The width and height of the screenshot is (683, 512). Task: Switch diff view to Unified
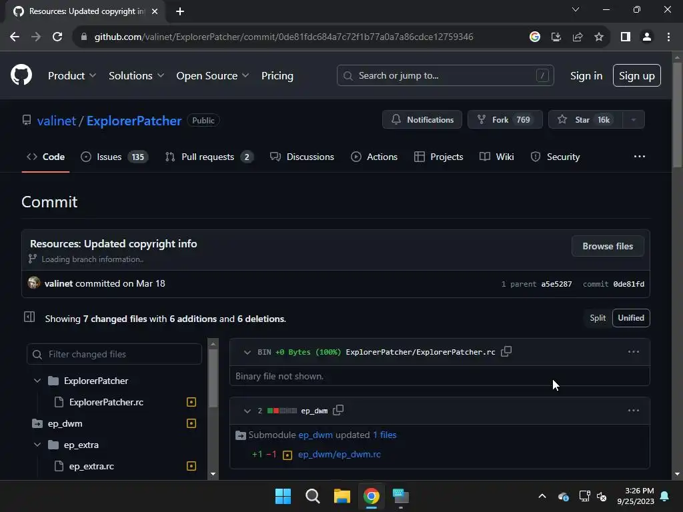tap(631, 318)
